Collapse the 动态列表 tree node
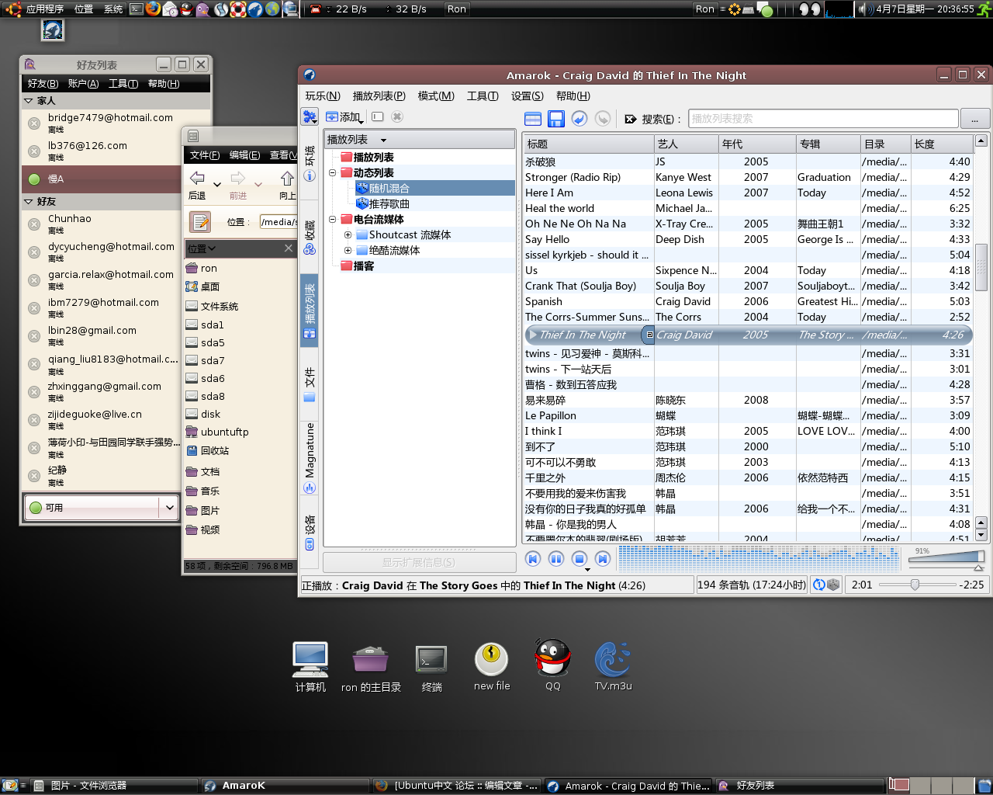993x795 pixels. click(333, 172)
